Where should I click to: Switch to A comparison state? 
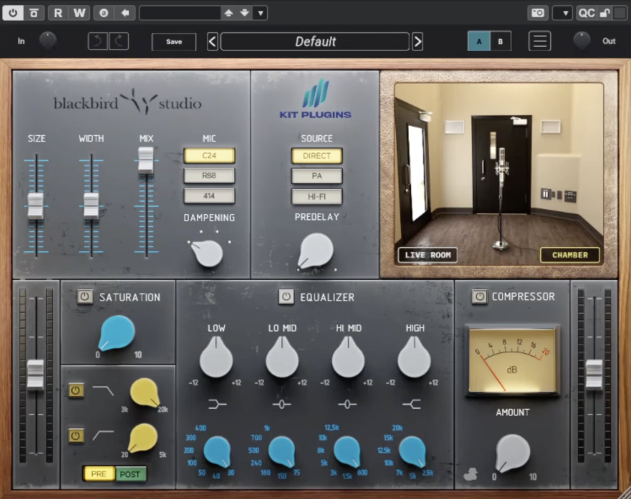(x=479, y=41)
